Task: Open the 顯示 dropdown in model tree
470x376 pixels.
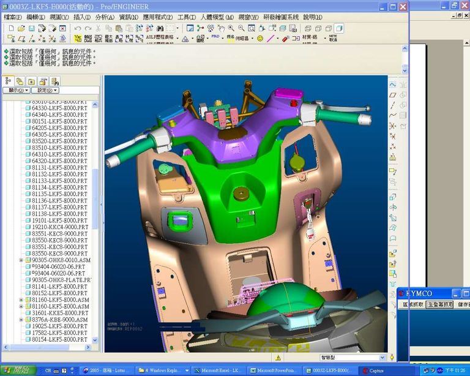Action: (16, 90)
